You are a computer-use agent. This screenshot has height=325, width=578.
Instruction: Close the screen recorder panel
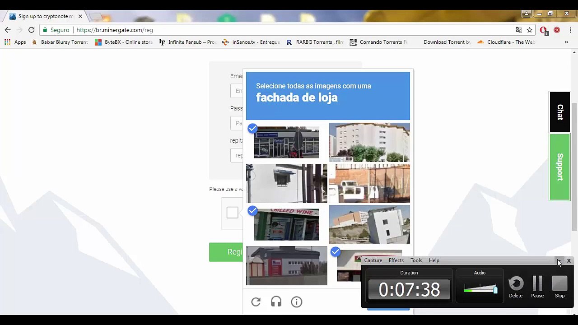tap(569, 261)
